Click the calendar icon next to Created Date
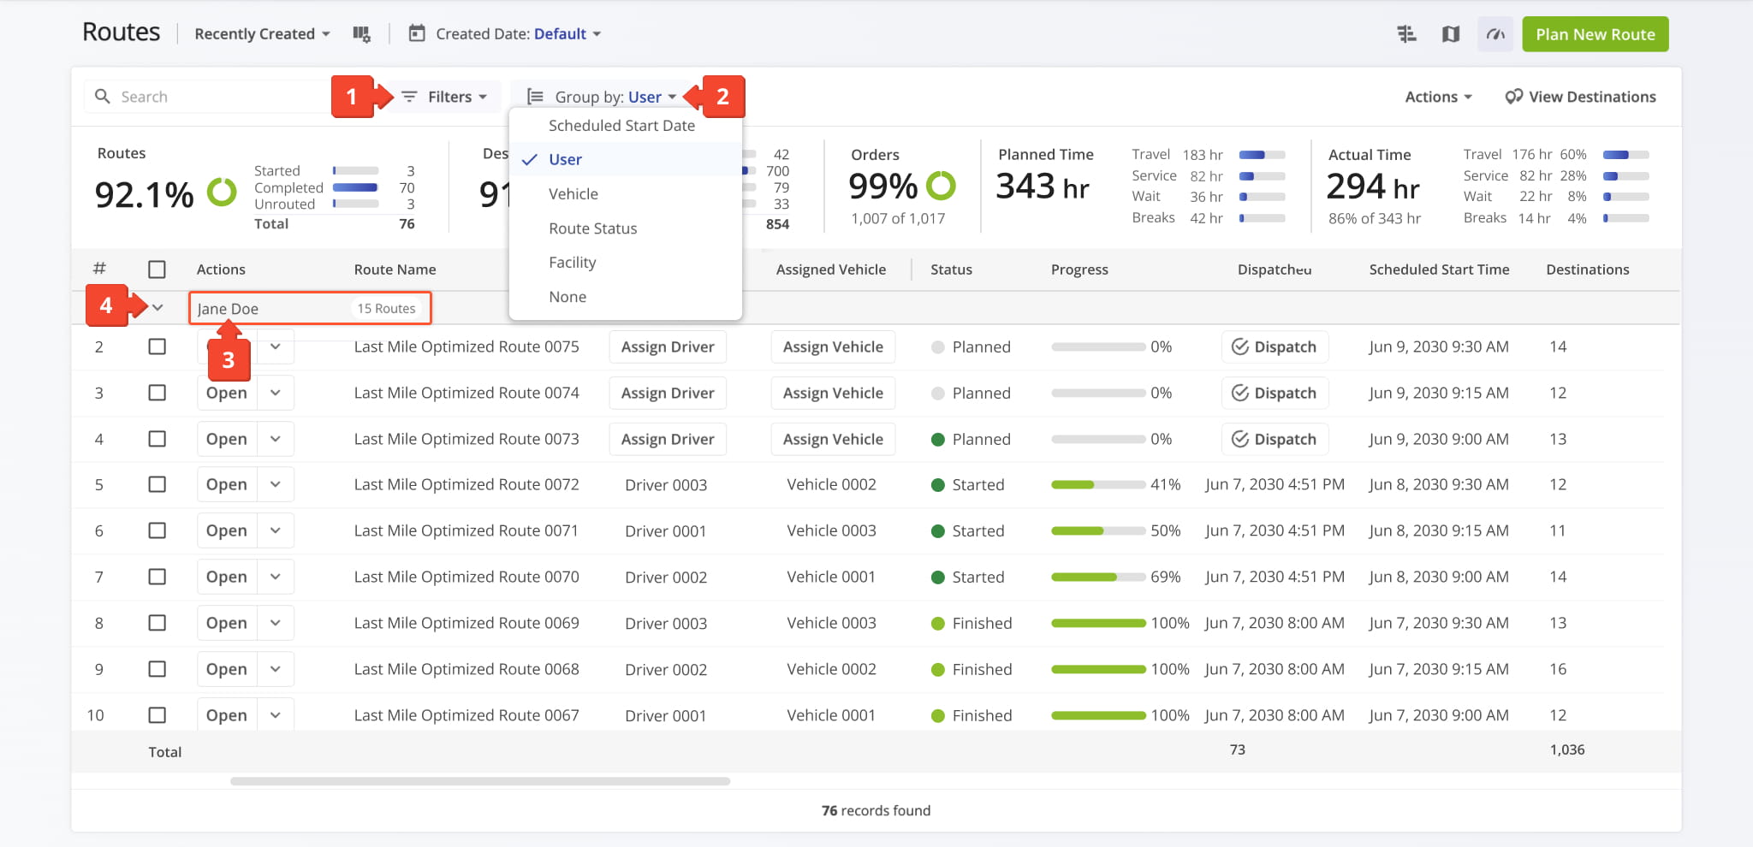 click(x=417, y=34)
